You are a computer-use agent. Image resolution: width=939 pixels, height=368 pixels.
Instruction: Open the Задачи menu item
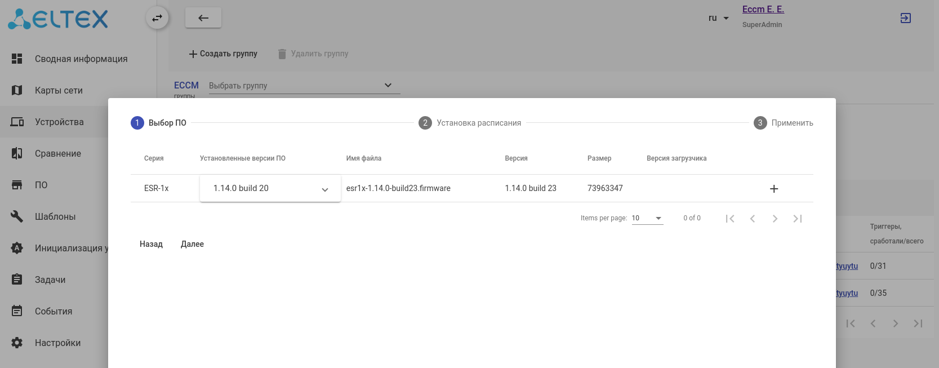pyautogui.click(x=50, y=280)
